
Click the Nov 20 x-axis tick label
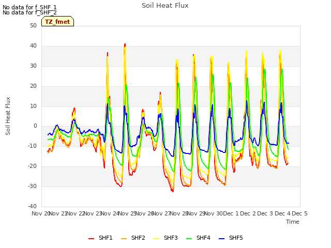[x=40, y=213]
